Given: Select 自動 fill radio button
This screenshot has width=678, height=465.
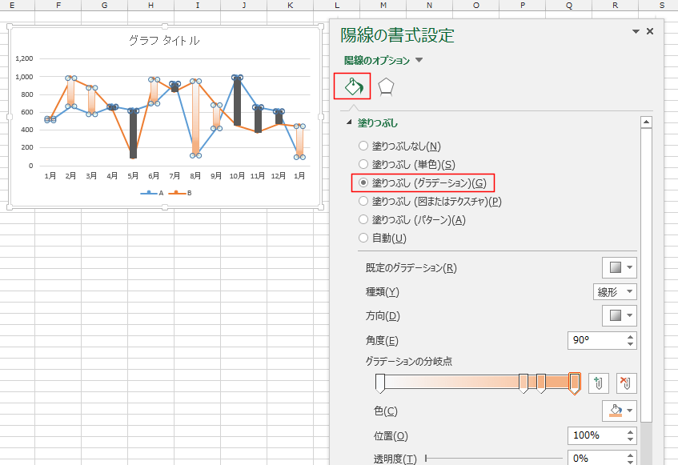Looking at the screenshot, I should click(363, 238).
